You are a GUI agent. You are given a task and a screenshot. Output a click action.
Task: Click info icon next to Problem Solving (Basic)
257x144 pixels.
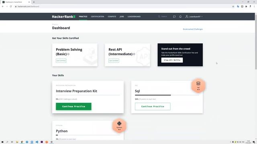click(x=68, y=54)
